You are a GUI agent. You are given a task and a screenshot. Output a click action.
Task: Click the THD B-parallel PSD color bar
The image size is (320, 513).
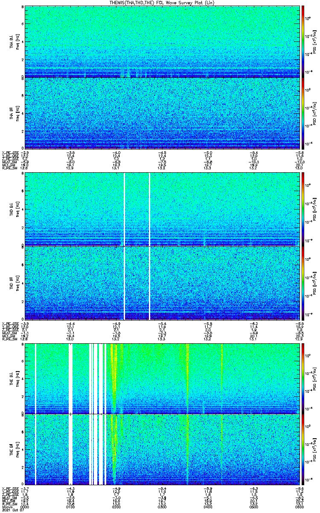pos(303,283)
